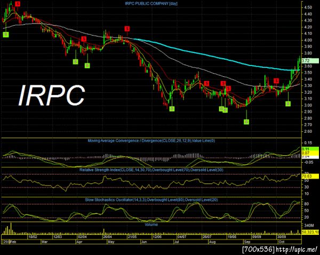Screen dimensions: 320x255
Task: Click the Stochastics axis label 80
Action: click(x=306, y=204)
